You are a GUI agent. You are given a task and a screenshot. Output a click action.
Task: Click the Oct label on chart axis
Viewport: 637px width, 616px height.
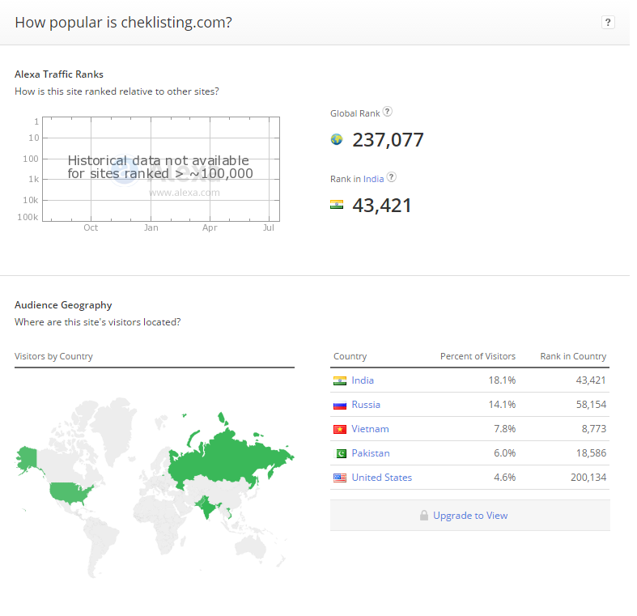click(x=91, y=227)
